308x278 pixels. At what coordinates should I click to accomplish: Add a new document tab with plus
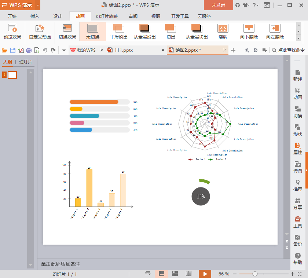click(x=233, y=50)
